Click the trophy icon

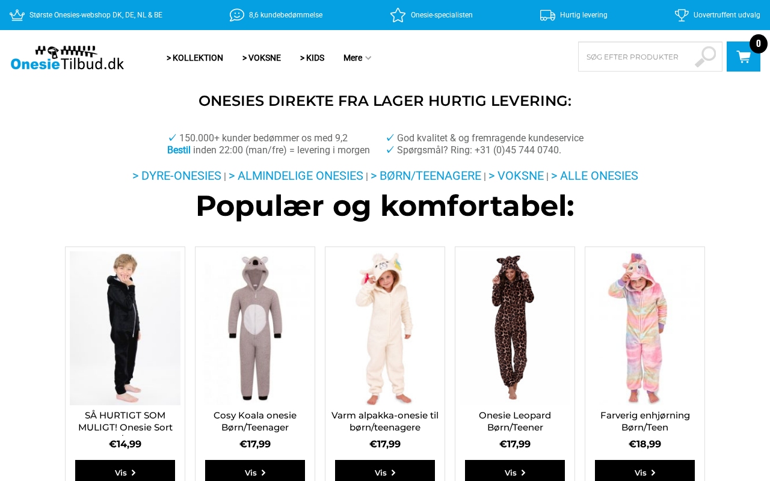click(x=682, y=15)
